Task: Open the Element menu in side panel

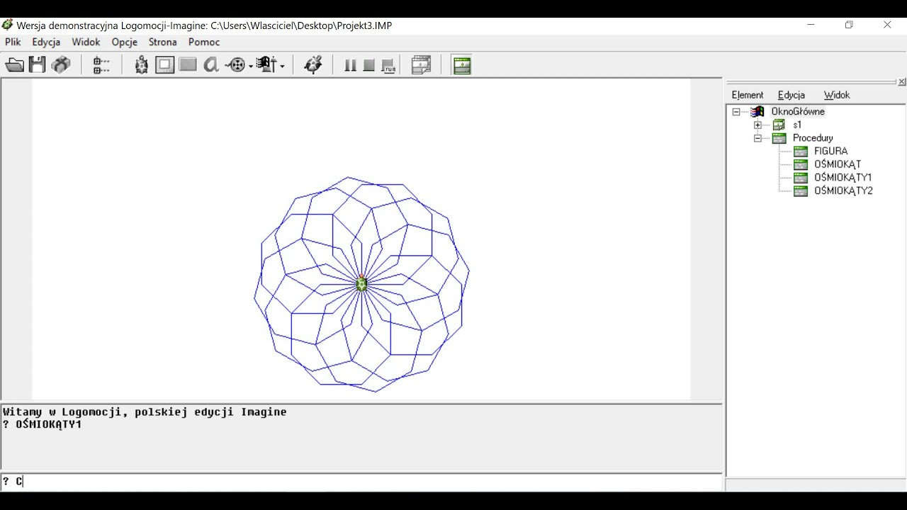Action: click(748, 95)
